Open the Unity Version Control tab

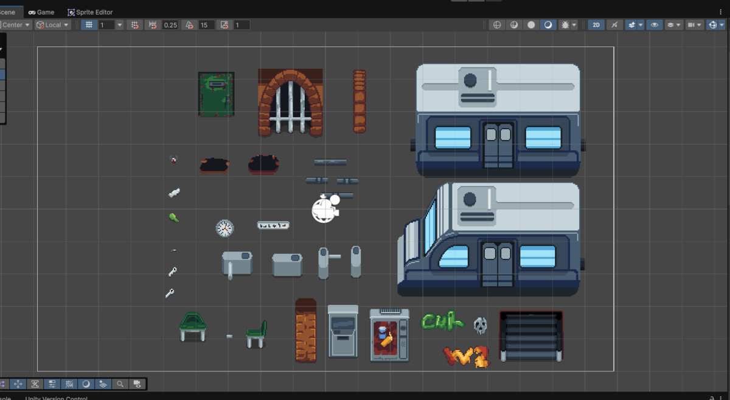57,398
